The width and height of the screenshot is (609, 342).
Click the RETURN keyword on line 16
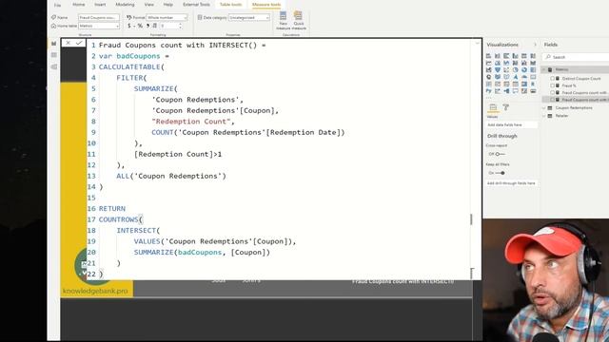pos(112,209)
